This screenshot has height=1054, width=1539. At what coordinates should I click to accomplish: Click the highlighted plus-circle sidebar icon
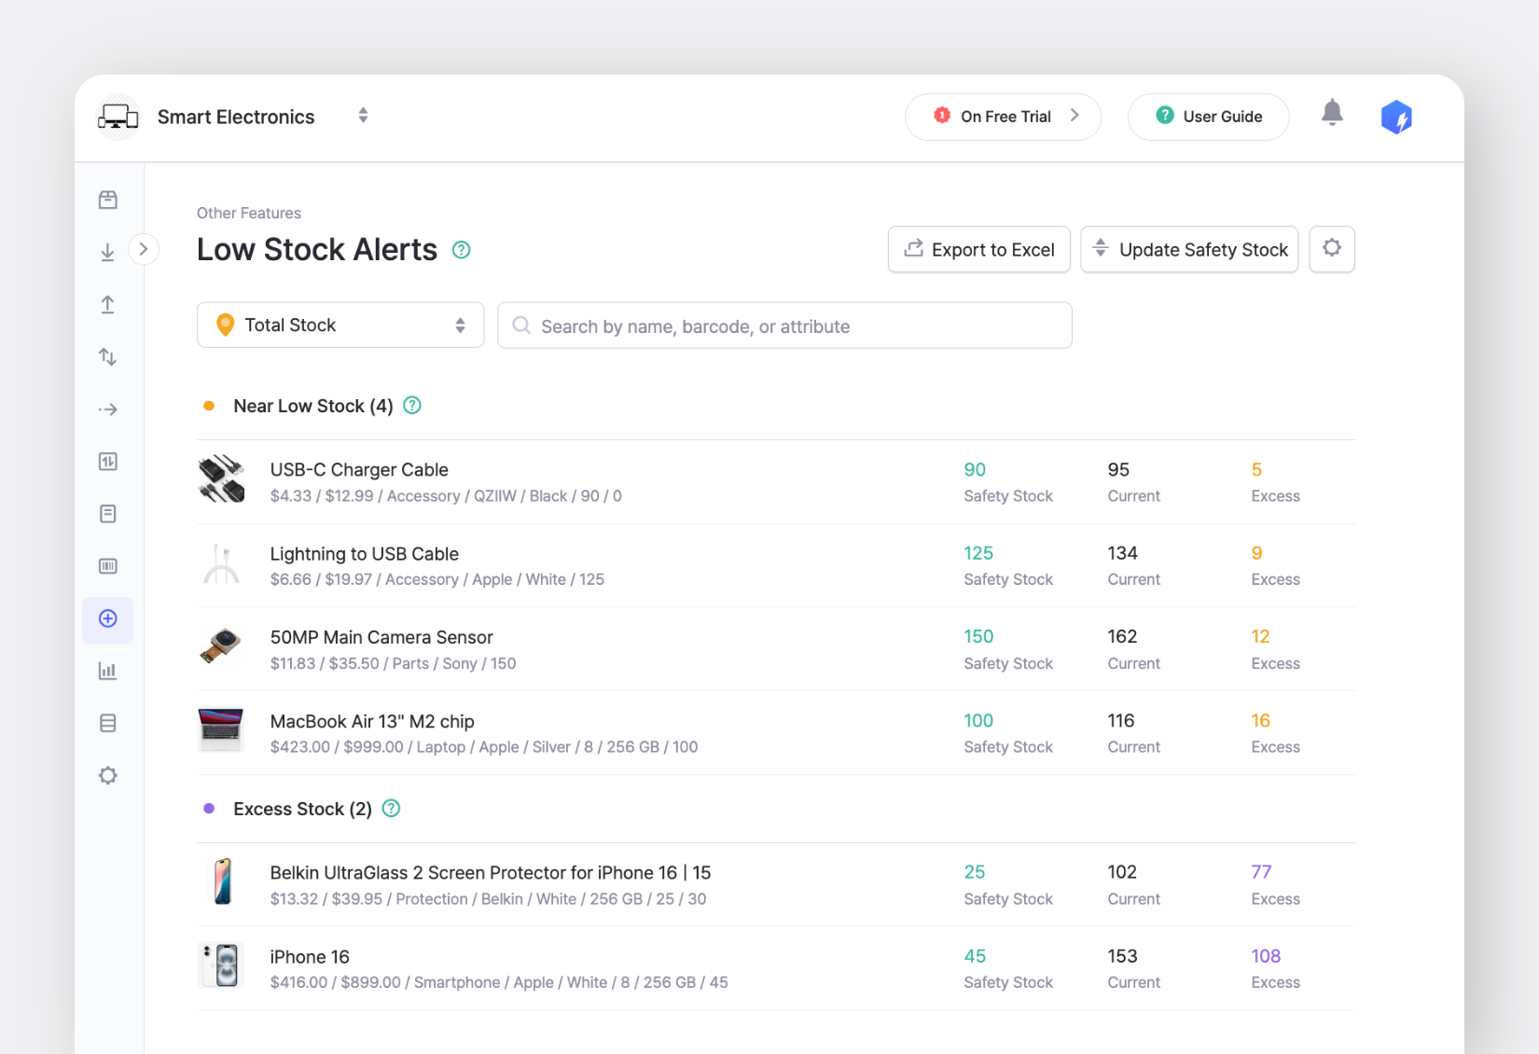pos(108,618)
